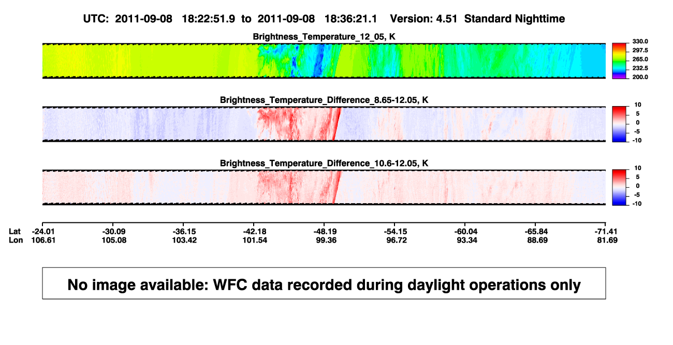
Task: Click longitude value 96.72
Action: pyautogui.click(x=397, y=240)
